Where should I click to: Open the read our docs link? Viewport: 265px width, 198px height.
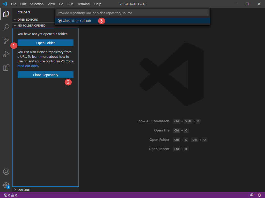(x=28, y=66)
